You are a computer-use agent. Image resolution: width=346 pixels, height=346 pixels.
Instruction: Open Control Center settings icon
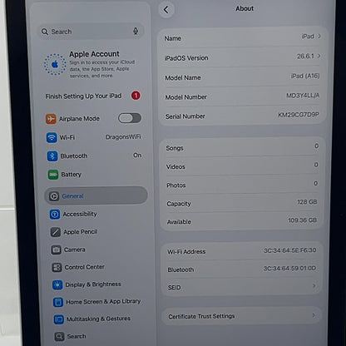click(57, 267)
